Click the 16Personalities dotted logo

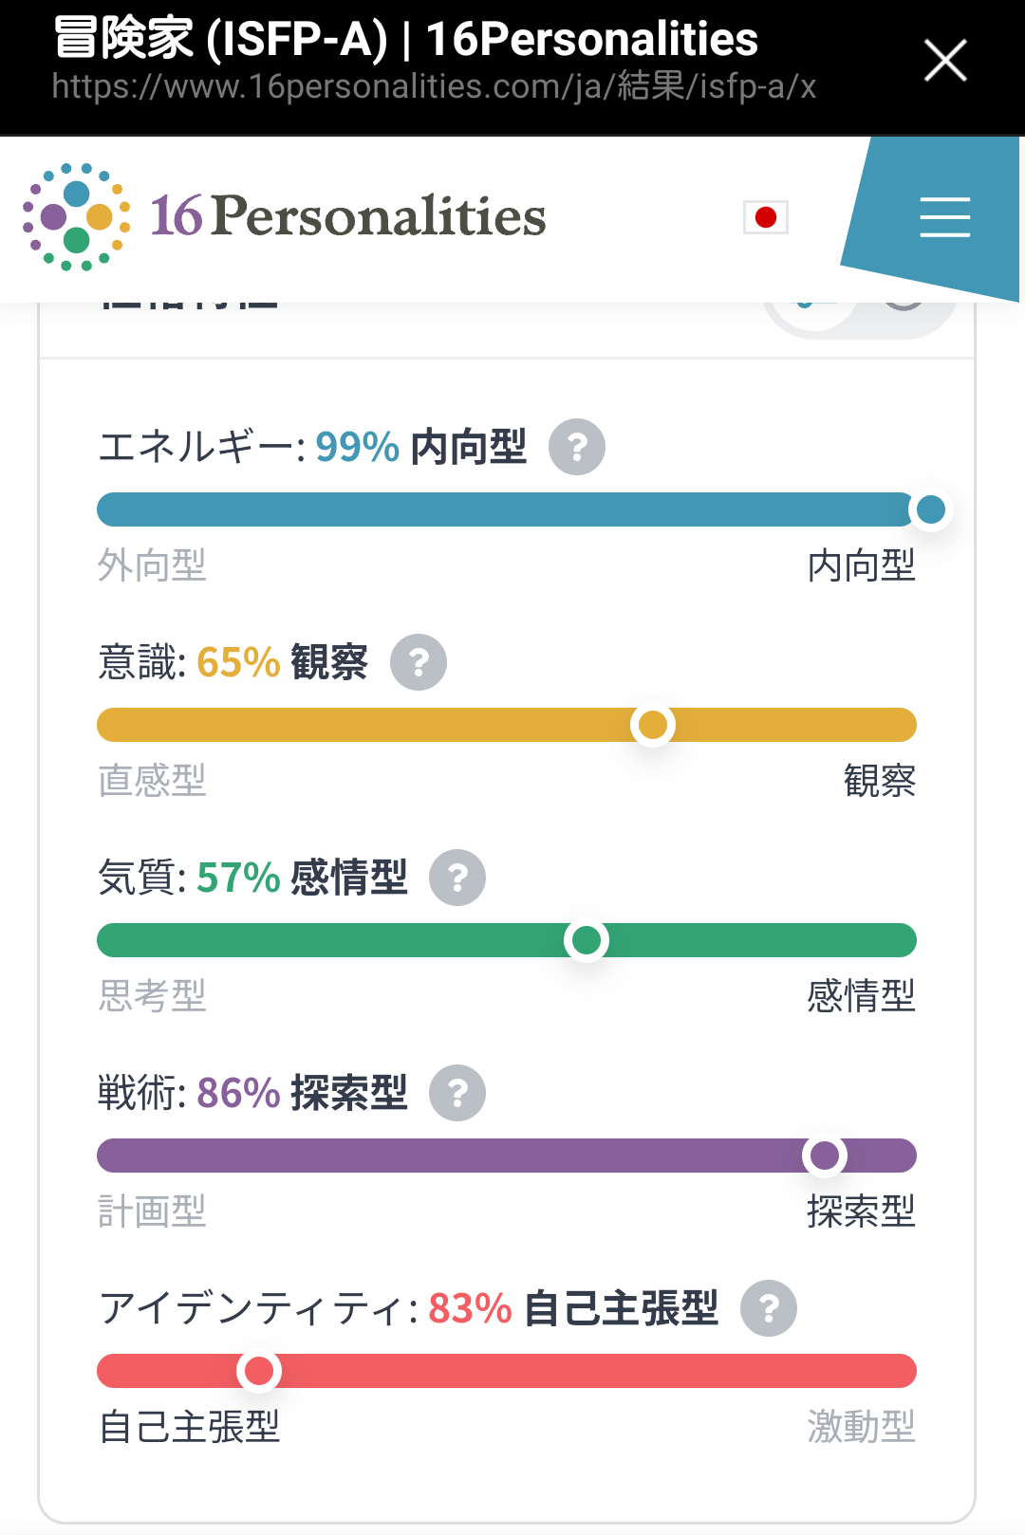click(76, 217)
